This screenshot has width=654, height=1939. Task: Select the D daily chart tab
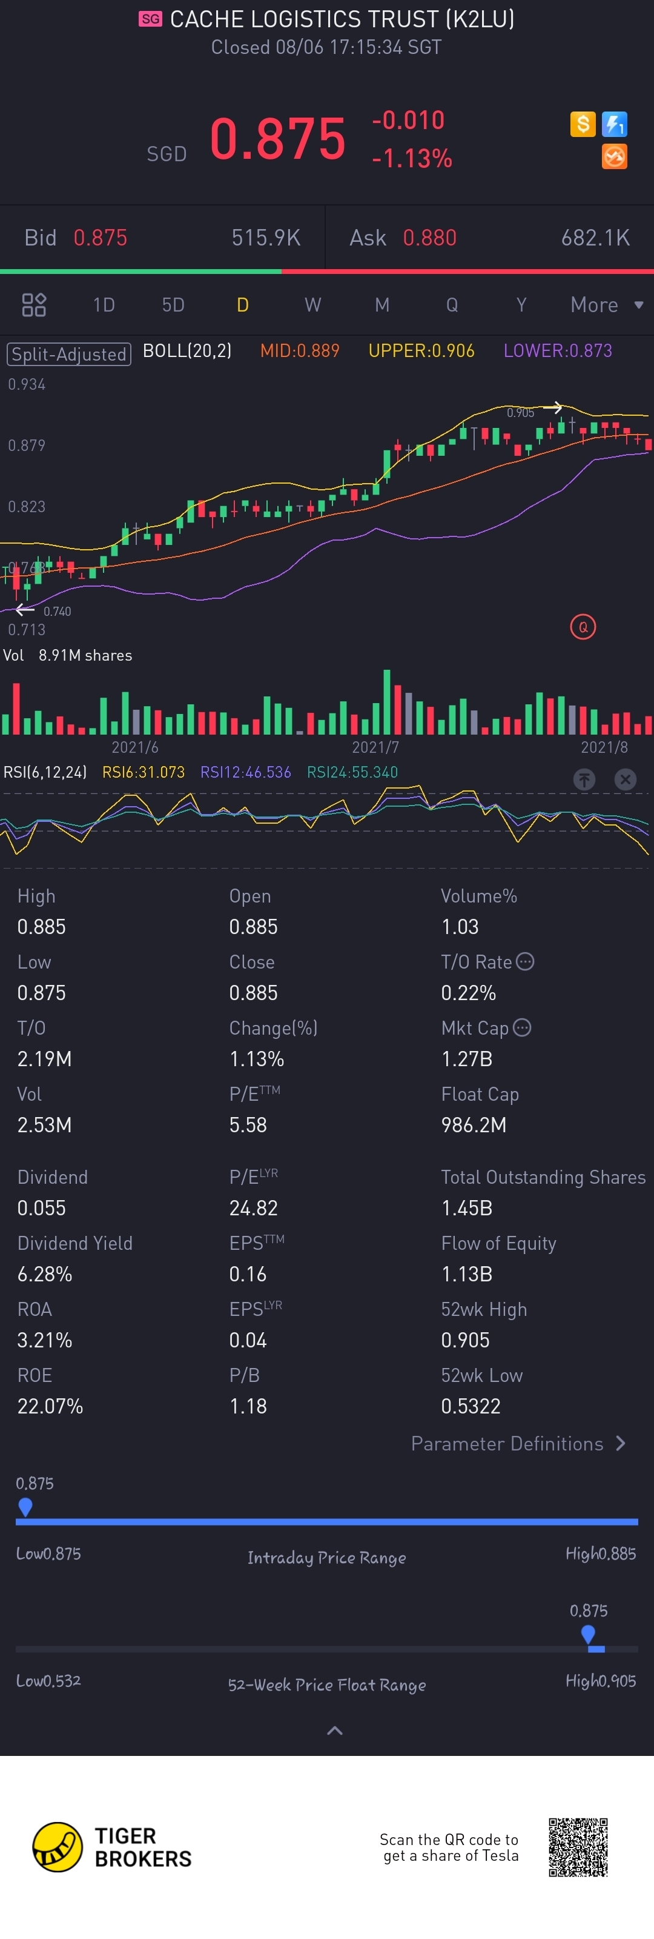pos(243,305)
